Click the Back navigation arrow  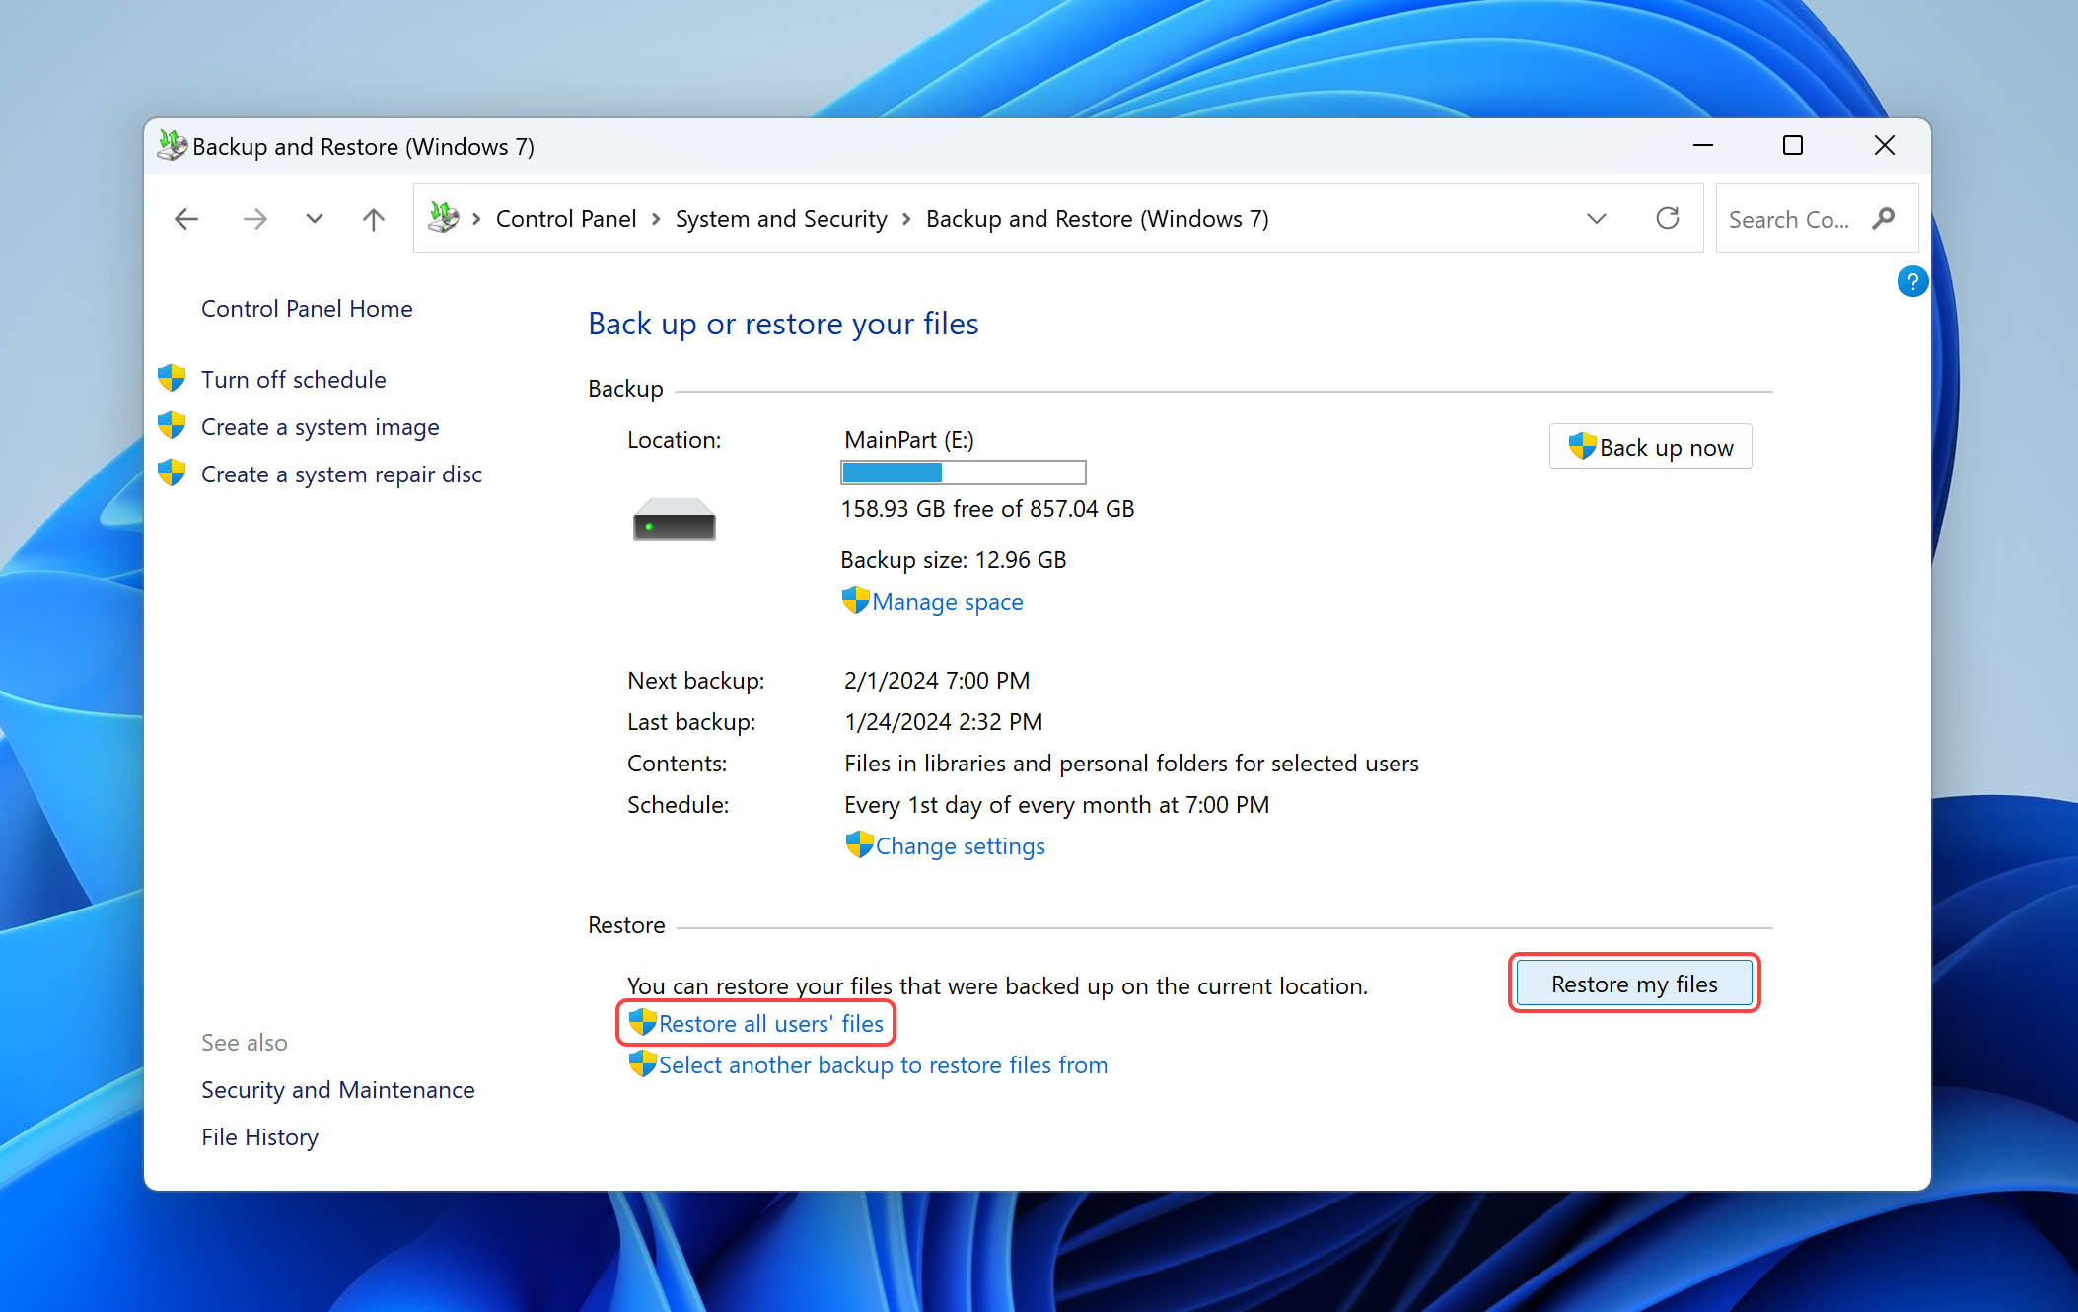[x=186, y=219]
